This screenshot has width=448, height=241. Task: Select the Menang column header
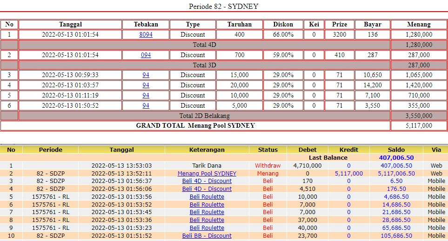point(419,25)
